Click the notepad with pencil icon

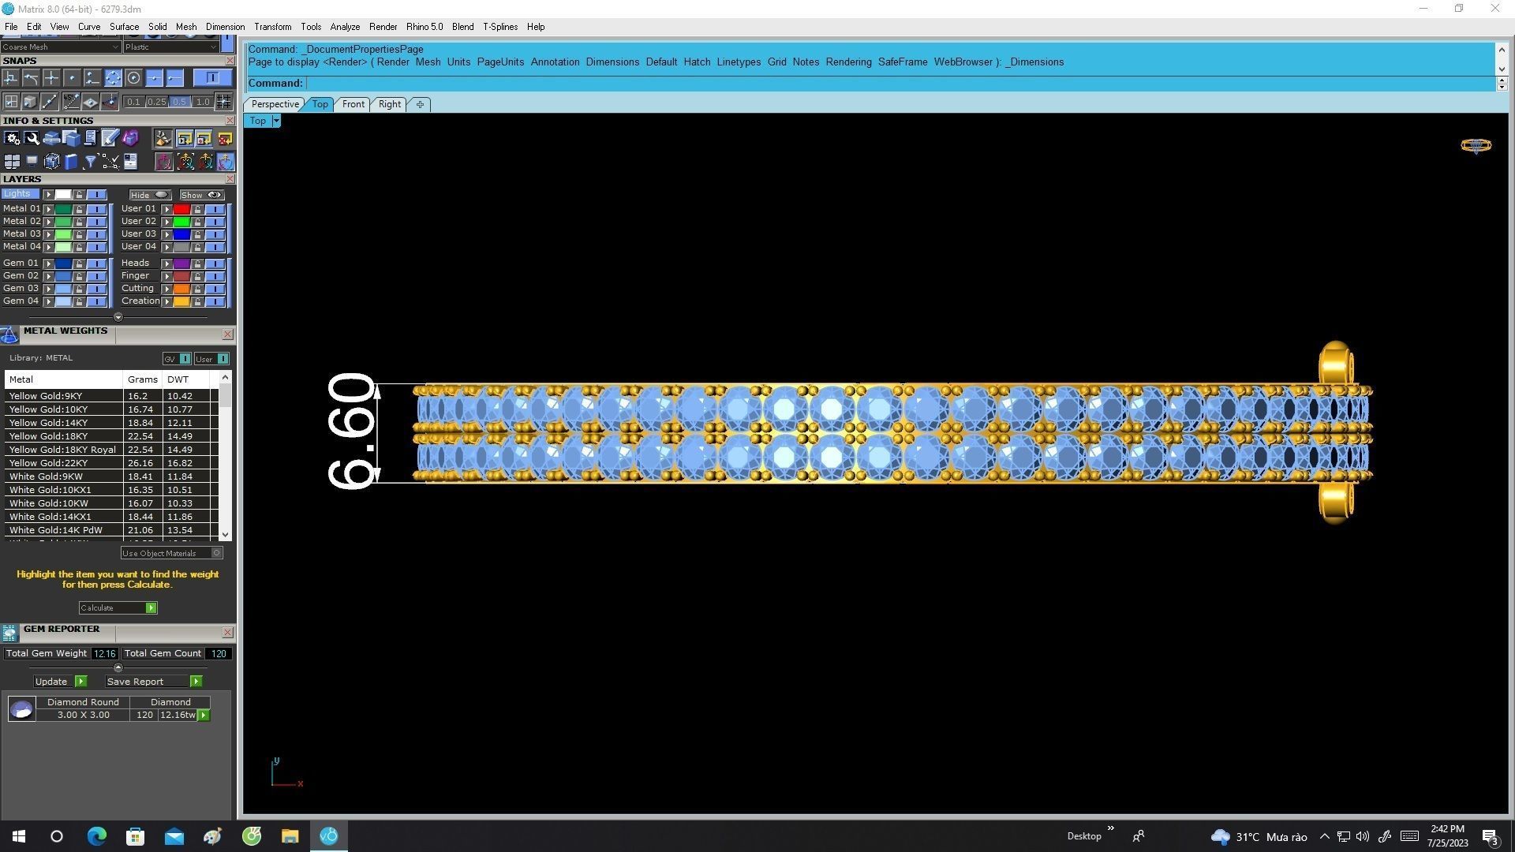[x=110, y=139]
